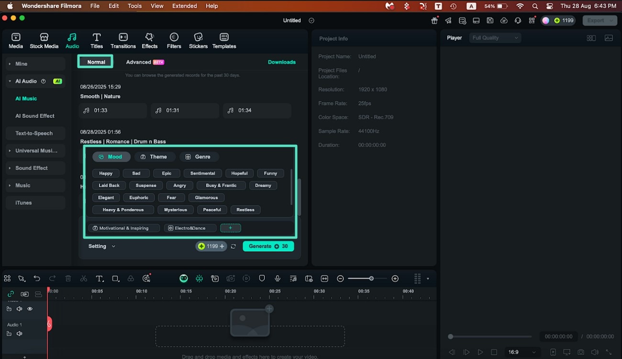Select the Happy mood tag
The height and width of the screenshot is (359, 622).
(106, 174)
